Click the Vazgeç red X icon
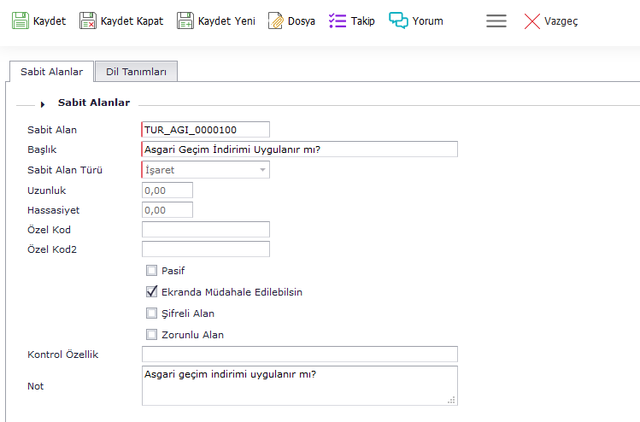The image size is (640, 422). [x=532, y=21]
